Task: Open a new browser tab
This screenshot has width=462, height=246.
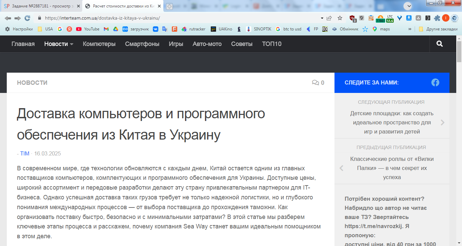Action: point(169,6)
